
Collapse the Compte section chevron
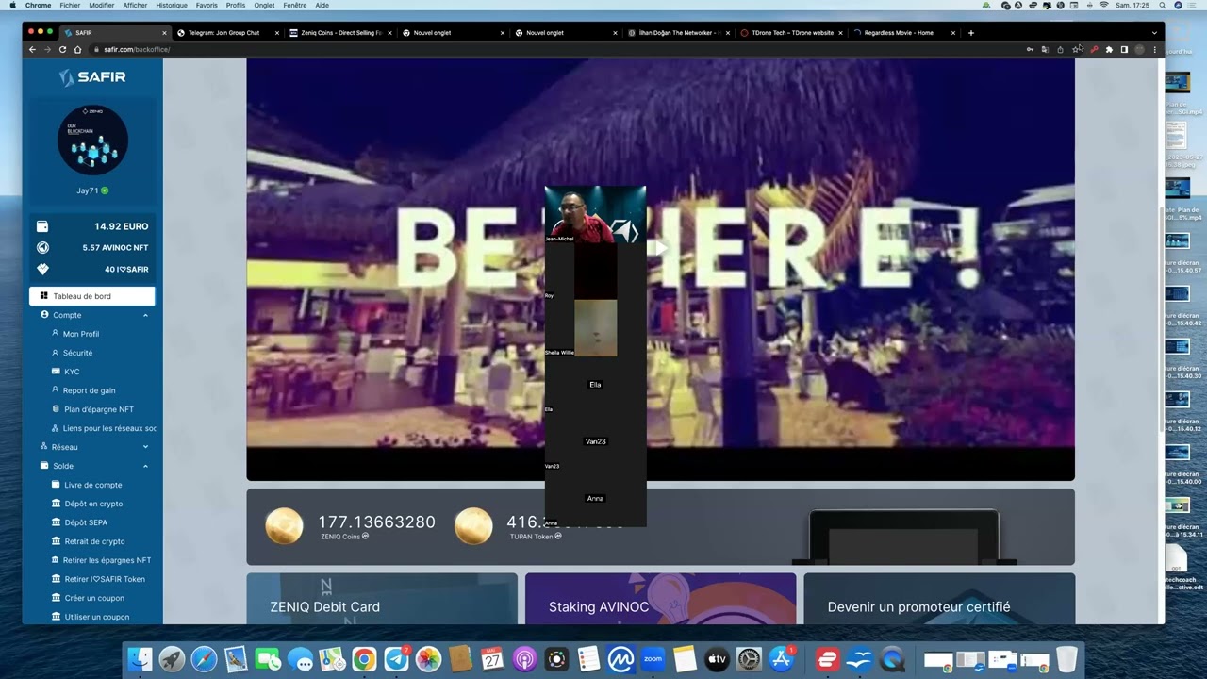point(145,315)
